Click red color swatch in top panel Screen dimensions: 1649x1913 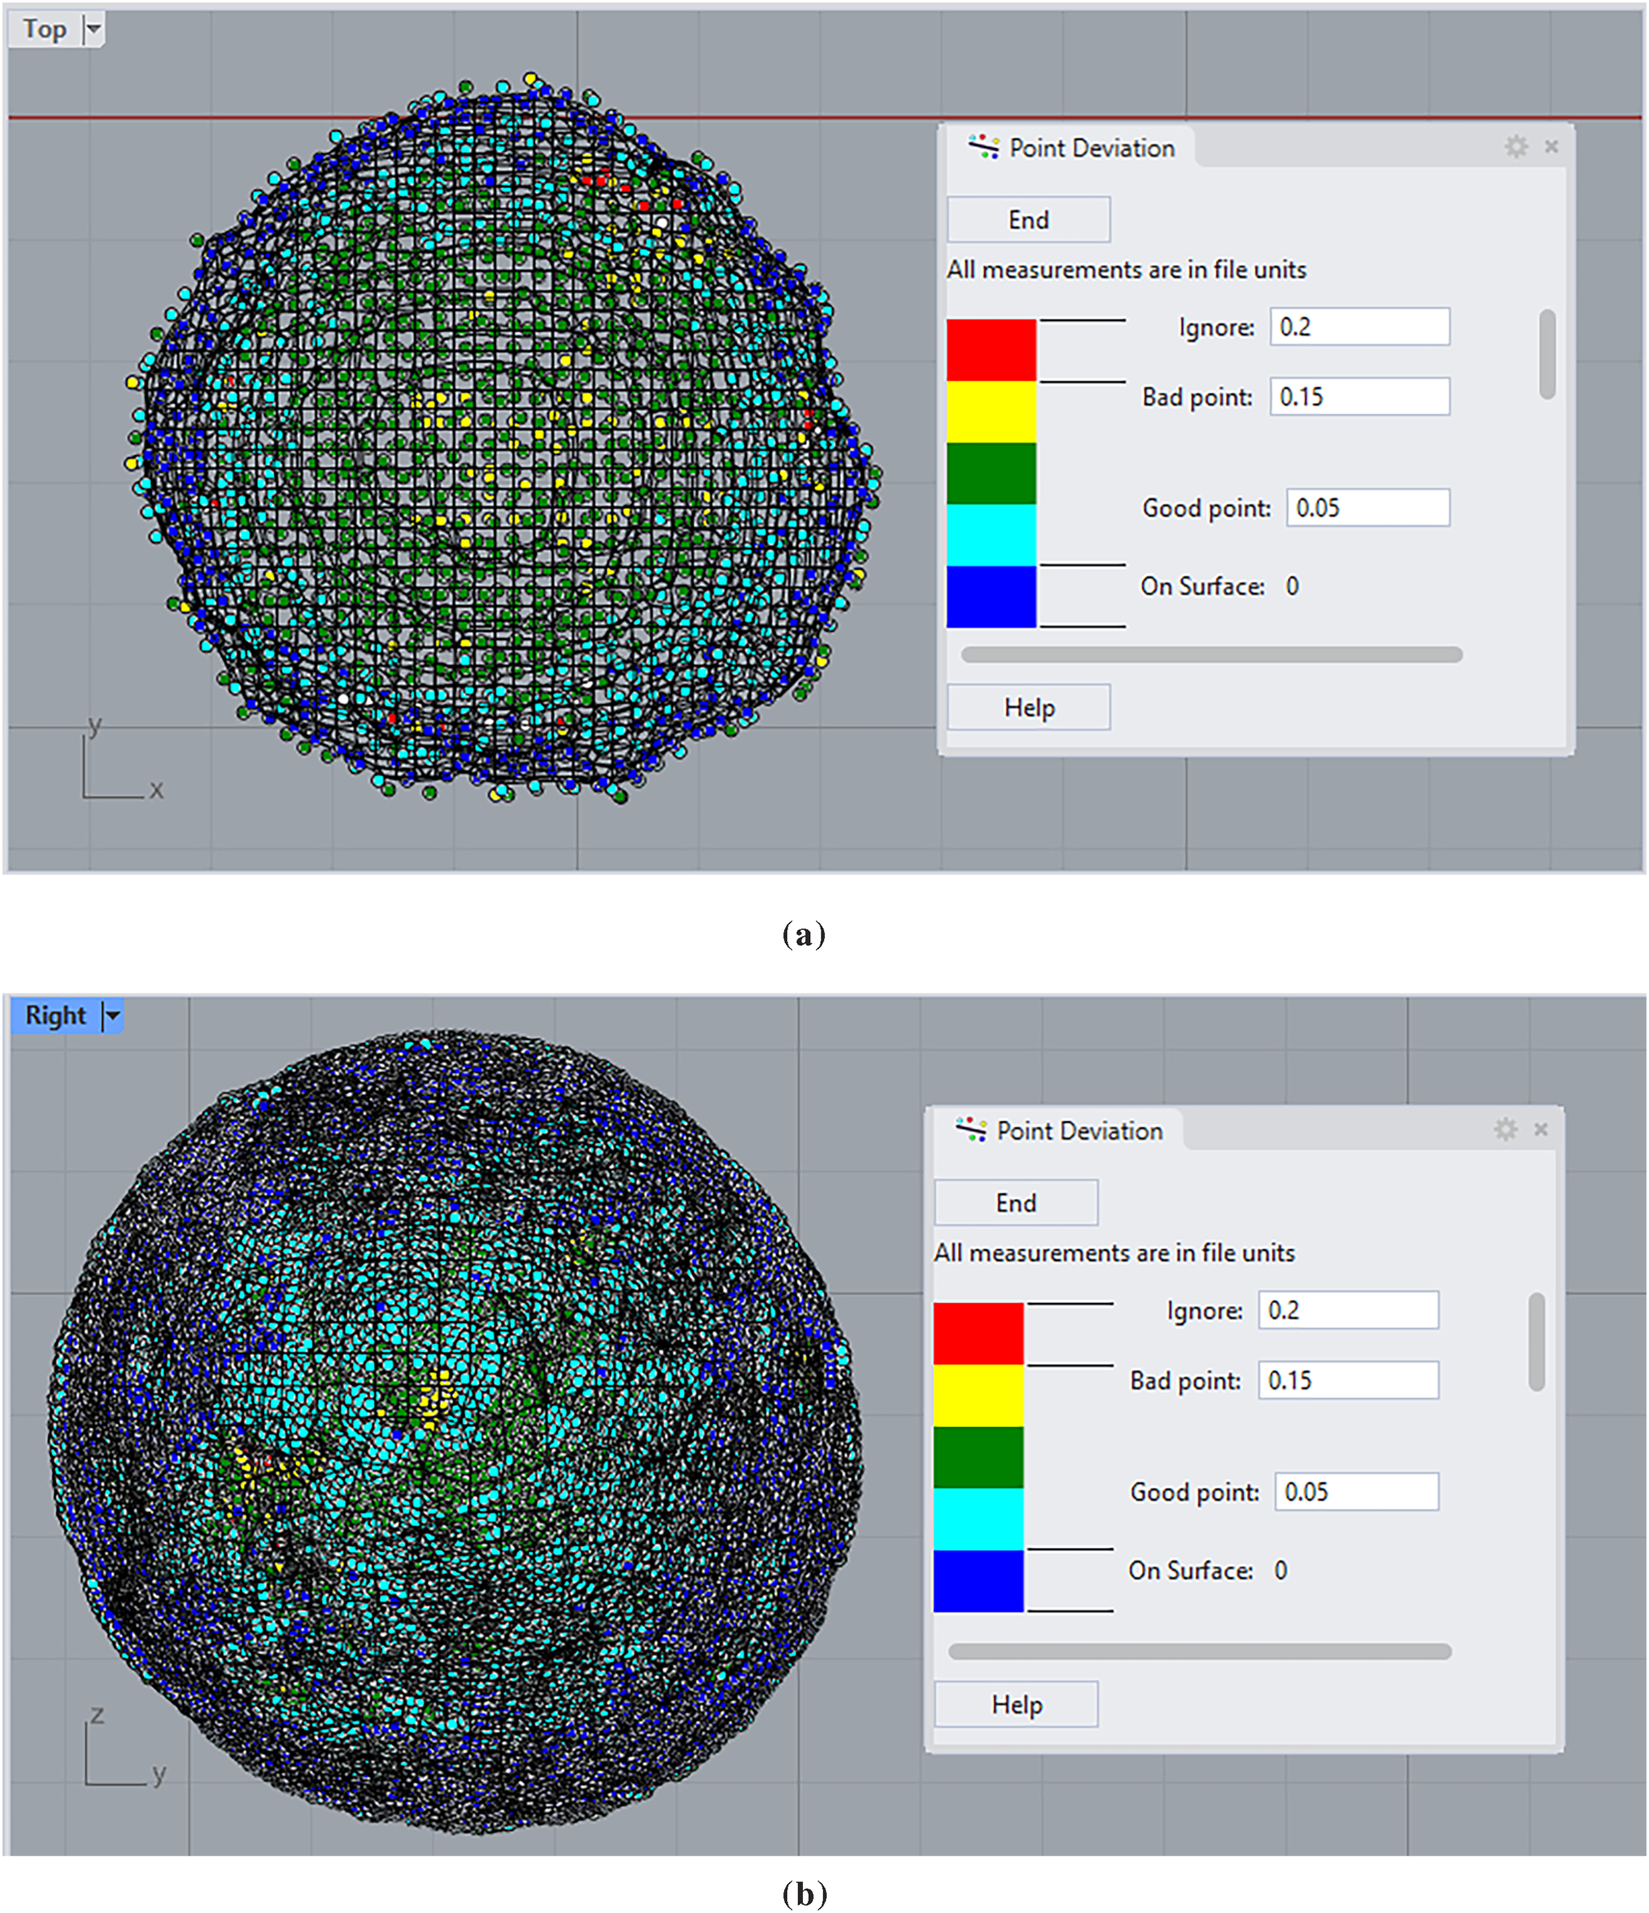click(x=991, y=350)
